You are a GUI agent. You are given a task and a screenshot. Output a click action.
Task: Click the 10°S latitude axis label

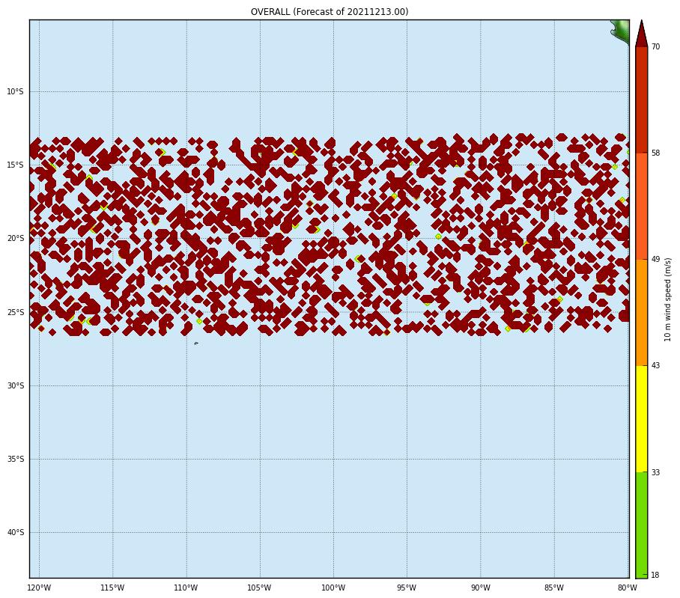pos(15,92)
